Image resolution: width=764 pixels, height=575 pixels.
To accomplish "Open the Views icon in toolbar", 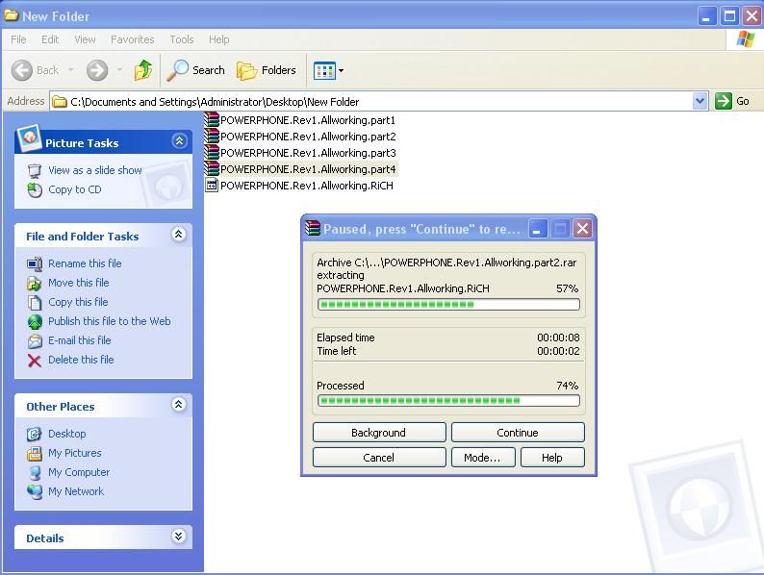I will coord(324,70).
